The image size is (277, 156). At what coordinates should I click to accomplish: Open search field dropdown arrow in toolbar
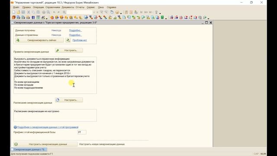tap(94, 12)
